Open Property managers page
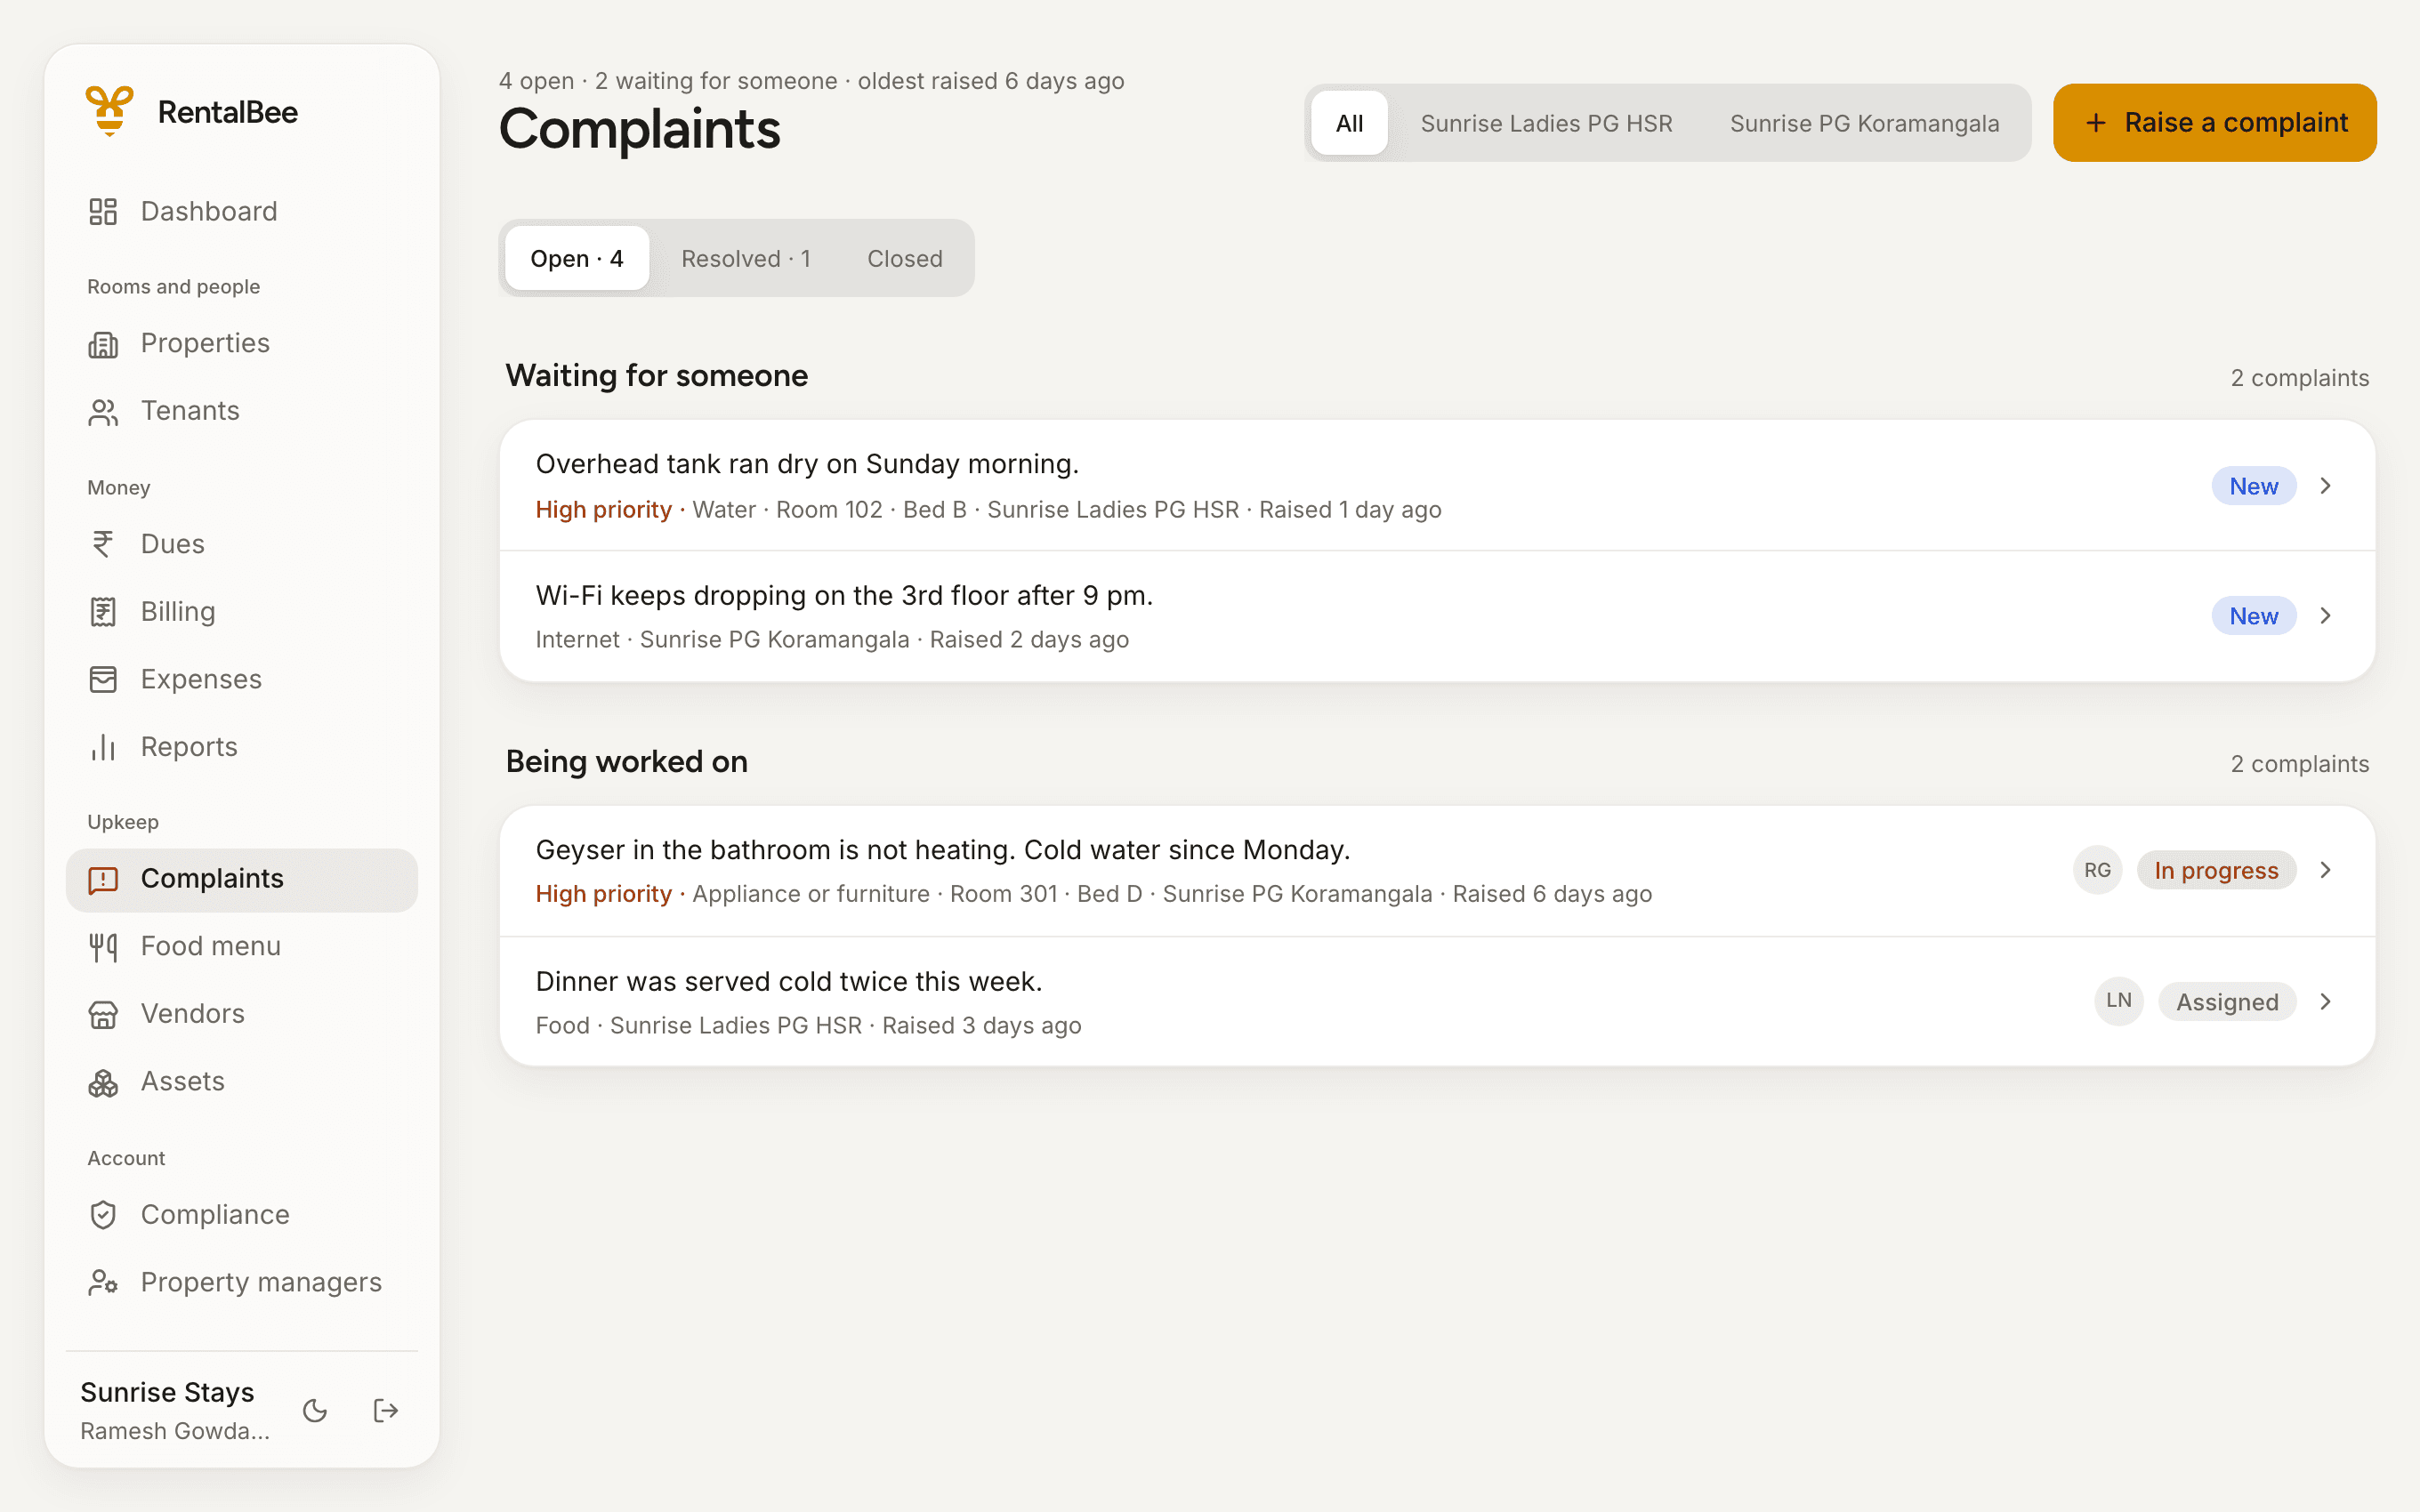Image resolution: width=2420 pixels, height=1512 pixels. [x=241, y=1283]
